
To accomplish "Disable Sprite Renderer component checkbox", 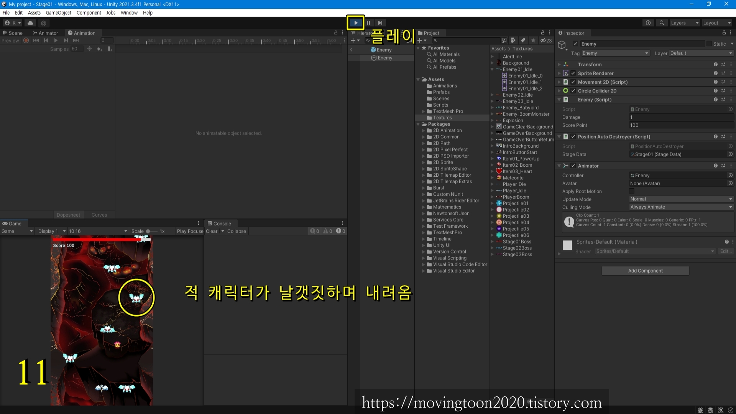I will click(573, 73).
